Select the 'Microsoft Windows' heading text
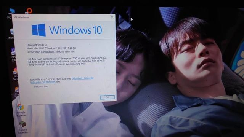The height and width of the screenshot is (137, 244). coord(37,45)
